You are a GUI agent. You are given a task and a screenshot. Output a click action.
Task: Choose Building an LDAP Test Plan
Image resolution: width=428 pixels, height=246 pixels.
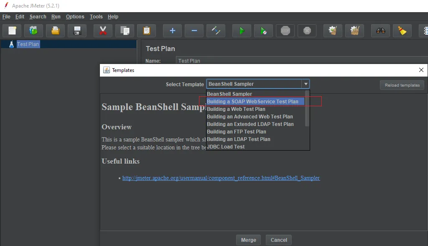[x=255, y=139]
